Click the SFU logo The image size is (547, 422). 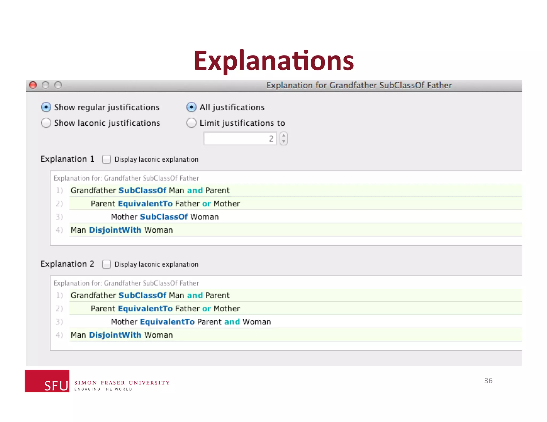pyautogui.click(x=47, y=381)
